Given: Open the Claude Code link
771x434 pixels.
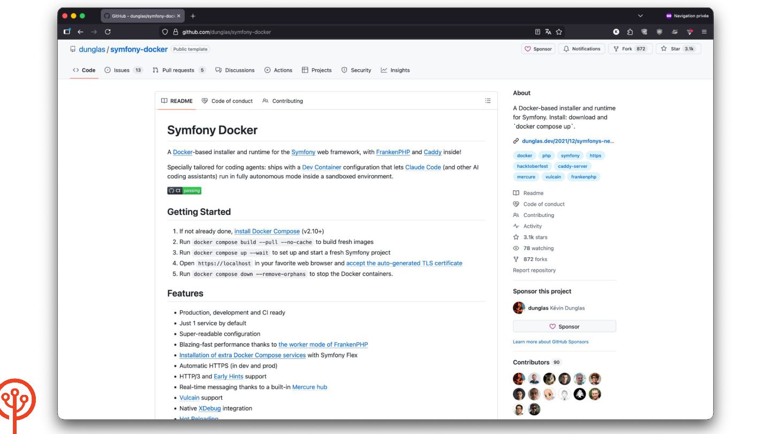Looking at the screenshot, I should [423, 167].
